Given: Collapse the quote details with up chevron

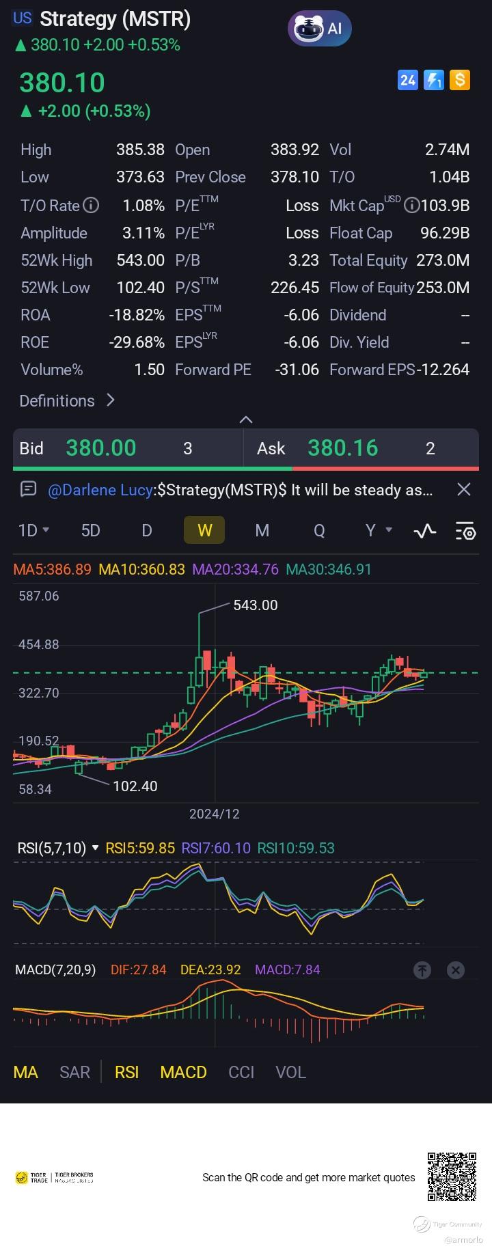Looking at the screenshot, I should (x=246, y=420).
